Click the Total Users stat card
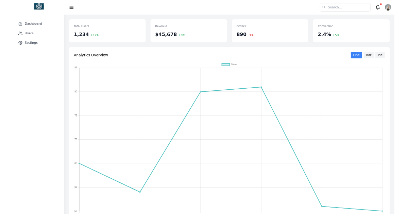 [x=107, y=31]
